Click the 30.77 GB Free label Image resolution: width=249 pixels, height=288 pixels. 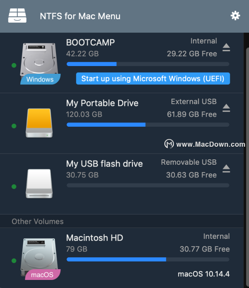click(205, 249)
